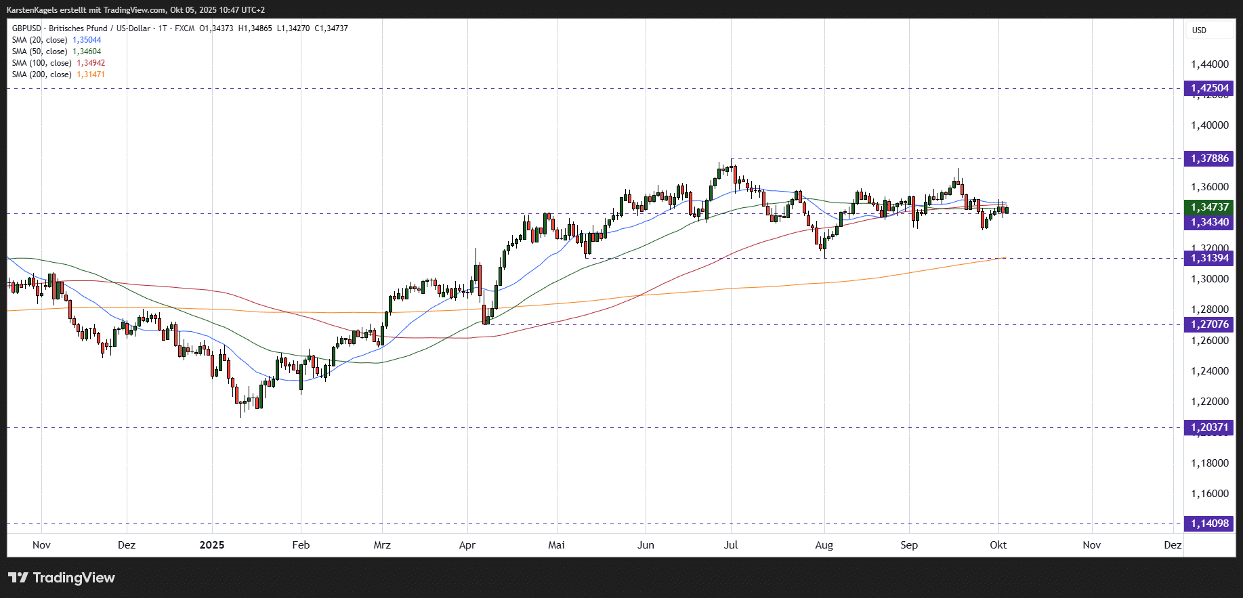Select the 1,20371 price level label
1243x598 pixels.
click(1209, 427)
